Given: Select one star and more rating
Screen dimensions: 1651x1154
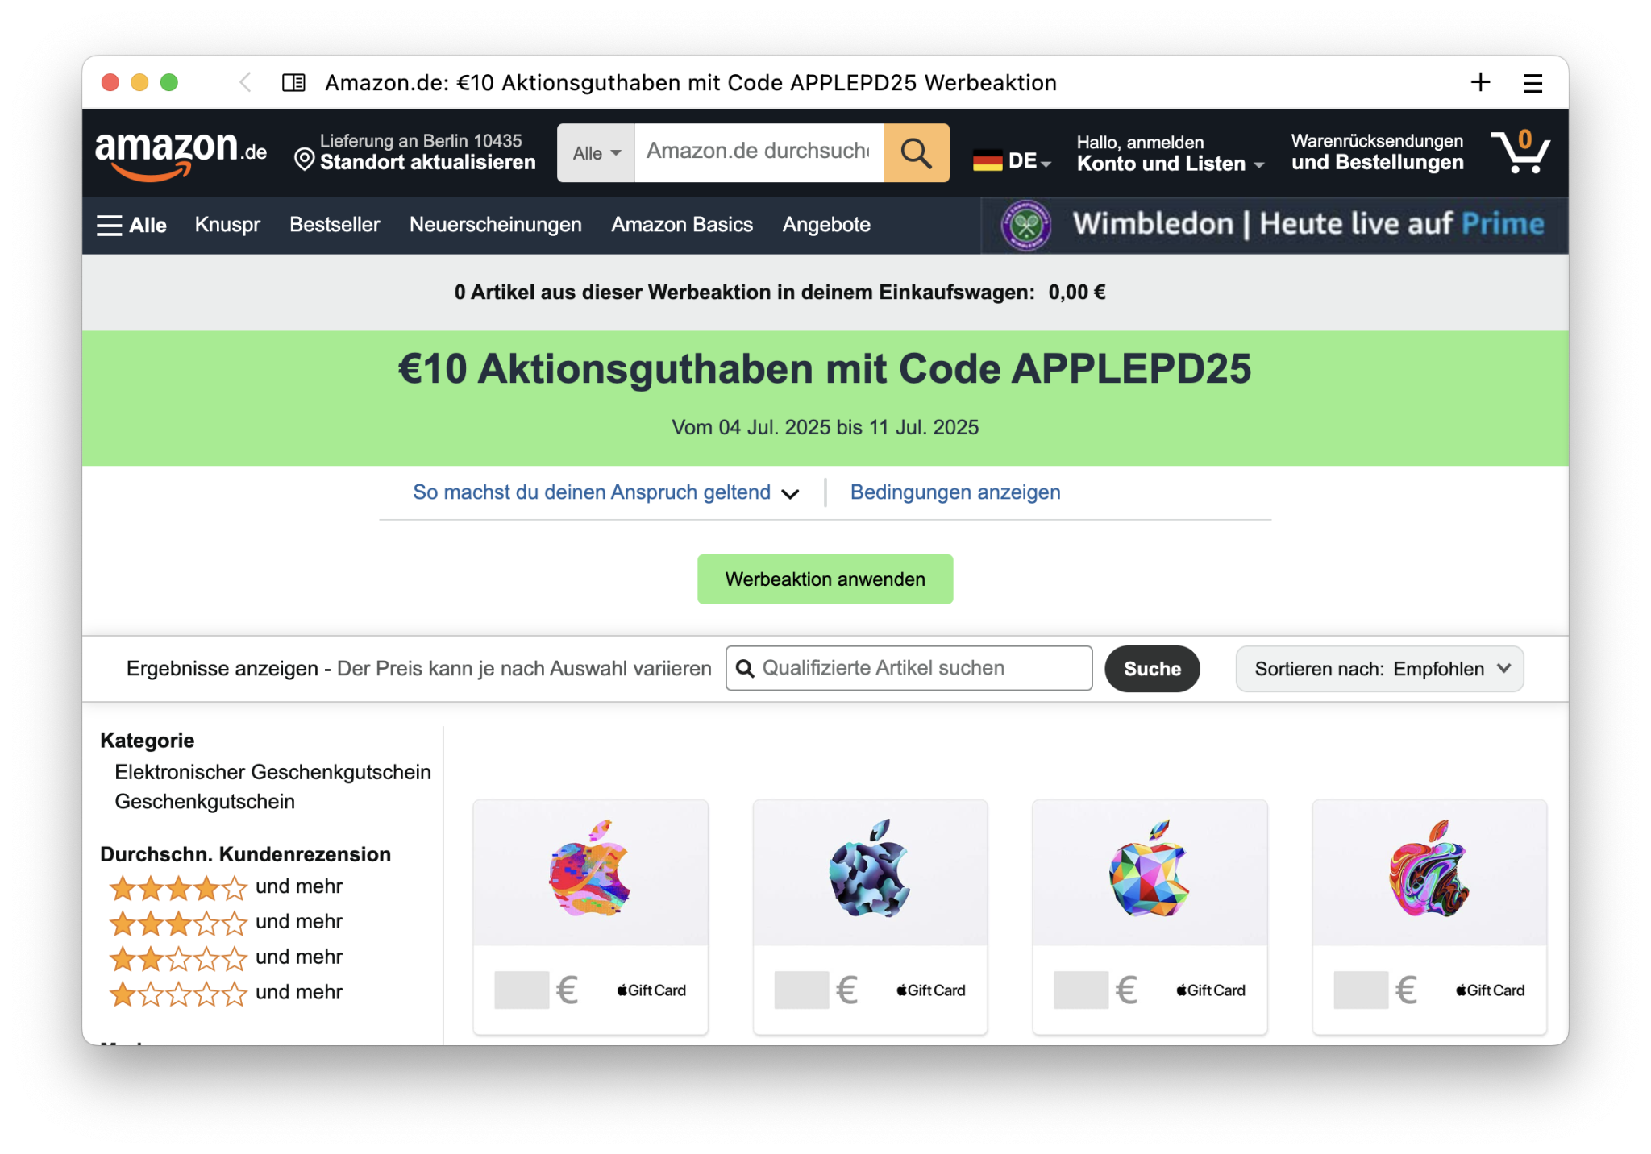Looking at the screenshot, I should point(226,994).
